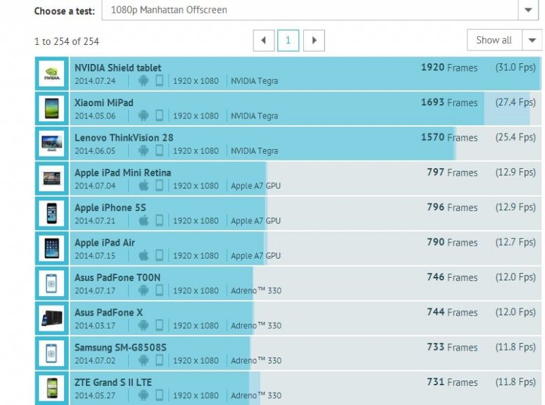Click the Lenovo ThinkVision 28 score bar
545x405 pixels.
(341, 144)
